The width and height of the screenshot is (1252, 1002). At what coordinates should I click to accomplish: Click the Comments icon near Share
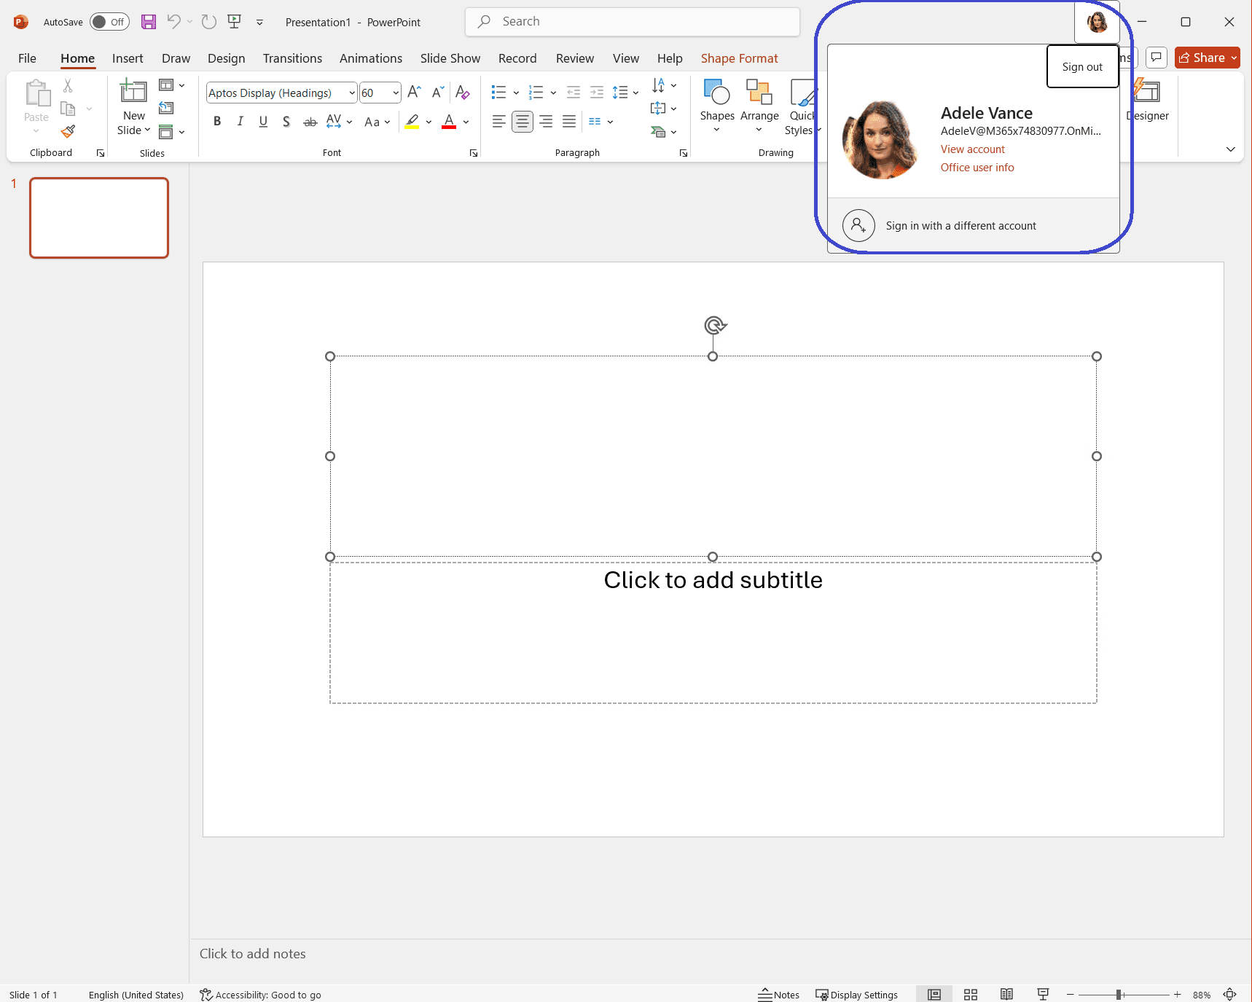[1157, 58]
